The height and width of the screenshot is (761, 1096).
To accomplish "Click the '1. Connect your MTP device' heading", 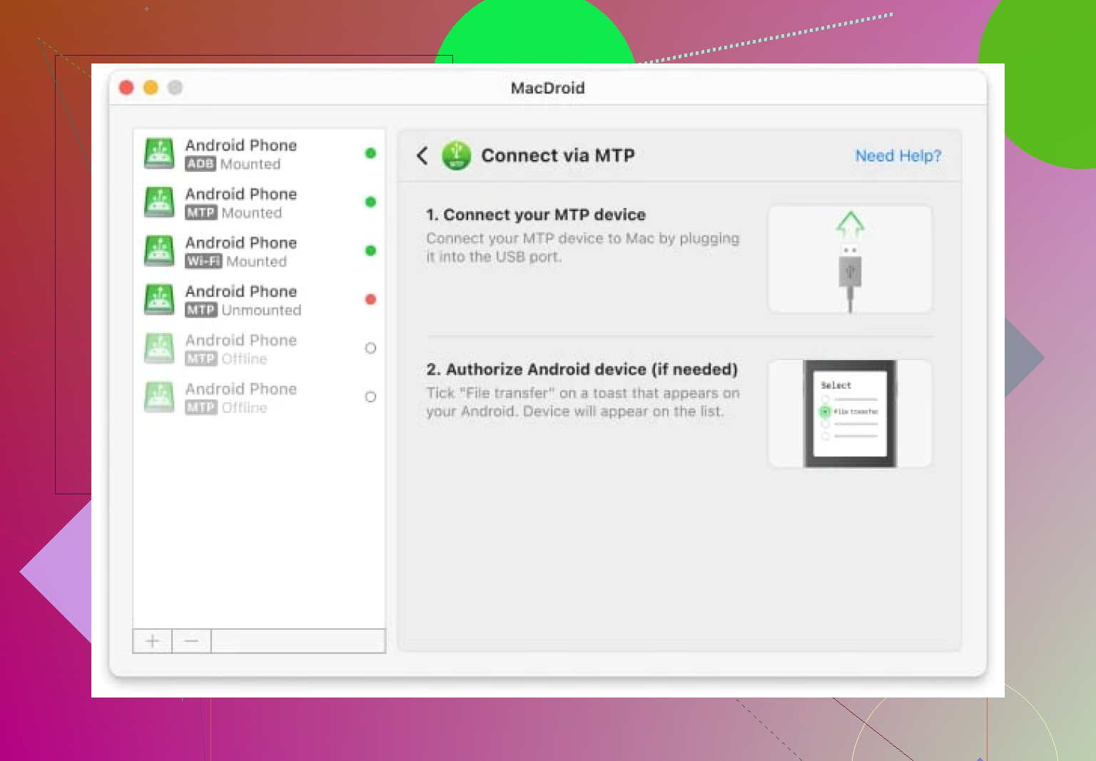I will point(536,215).
